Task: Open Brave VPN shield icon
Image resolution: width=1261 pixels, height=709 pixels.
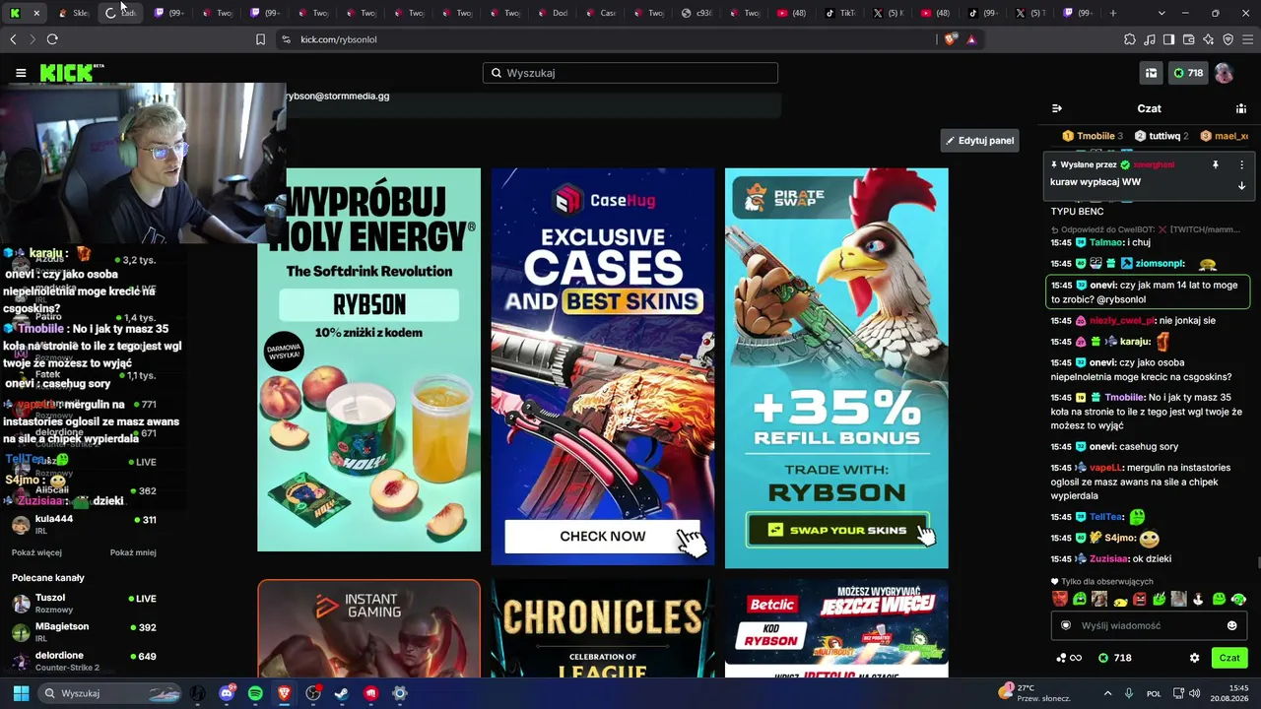Action: pos(1228,39)
